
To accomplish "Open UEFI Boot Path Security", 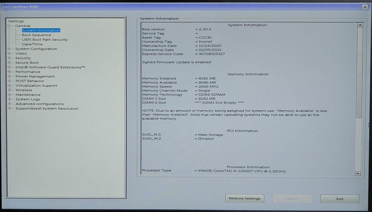I will pyautogui.click(x=45, y=40).
